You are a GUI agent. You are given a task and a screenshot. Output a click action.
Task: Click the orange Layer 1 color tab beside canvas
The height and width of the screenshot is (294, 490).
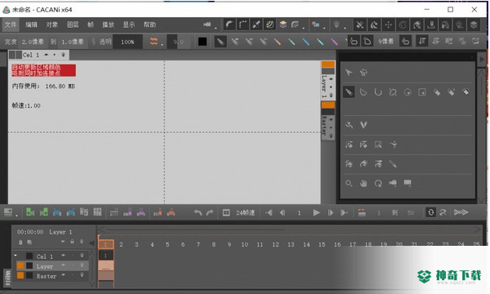328,65
